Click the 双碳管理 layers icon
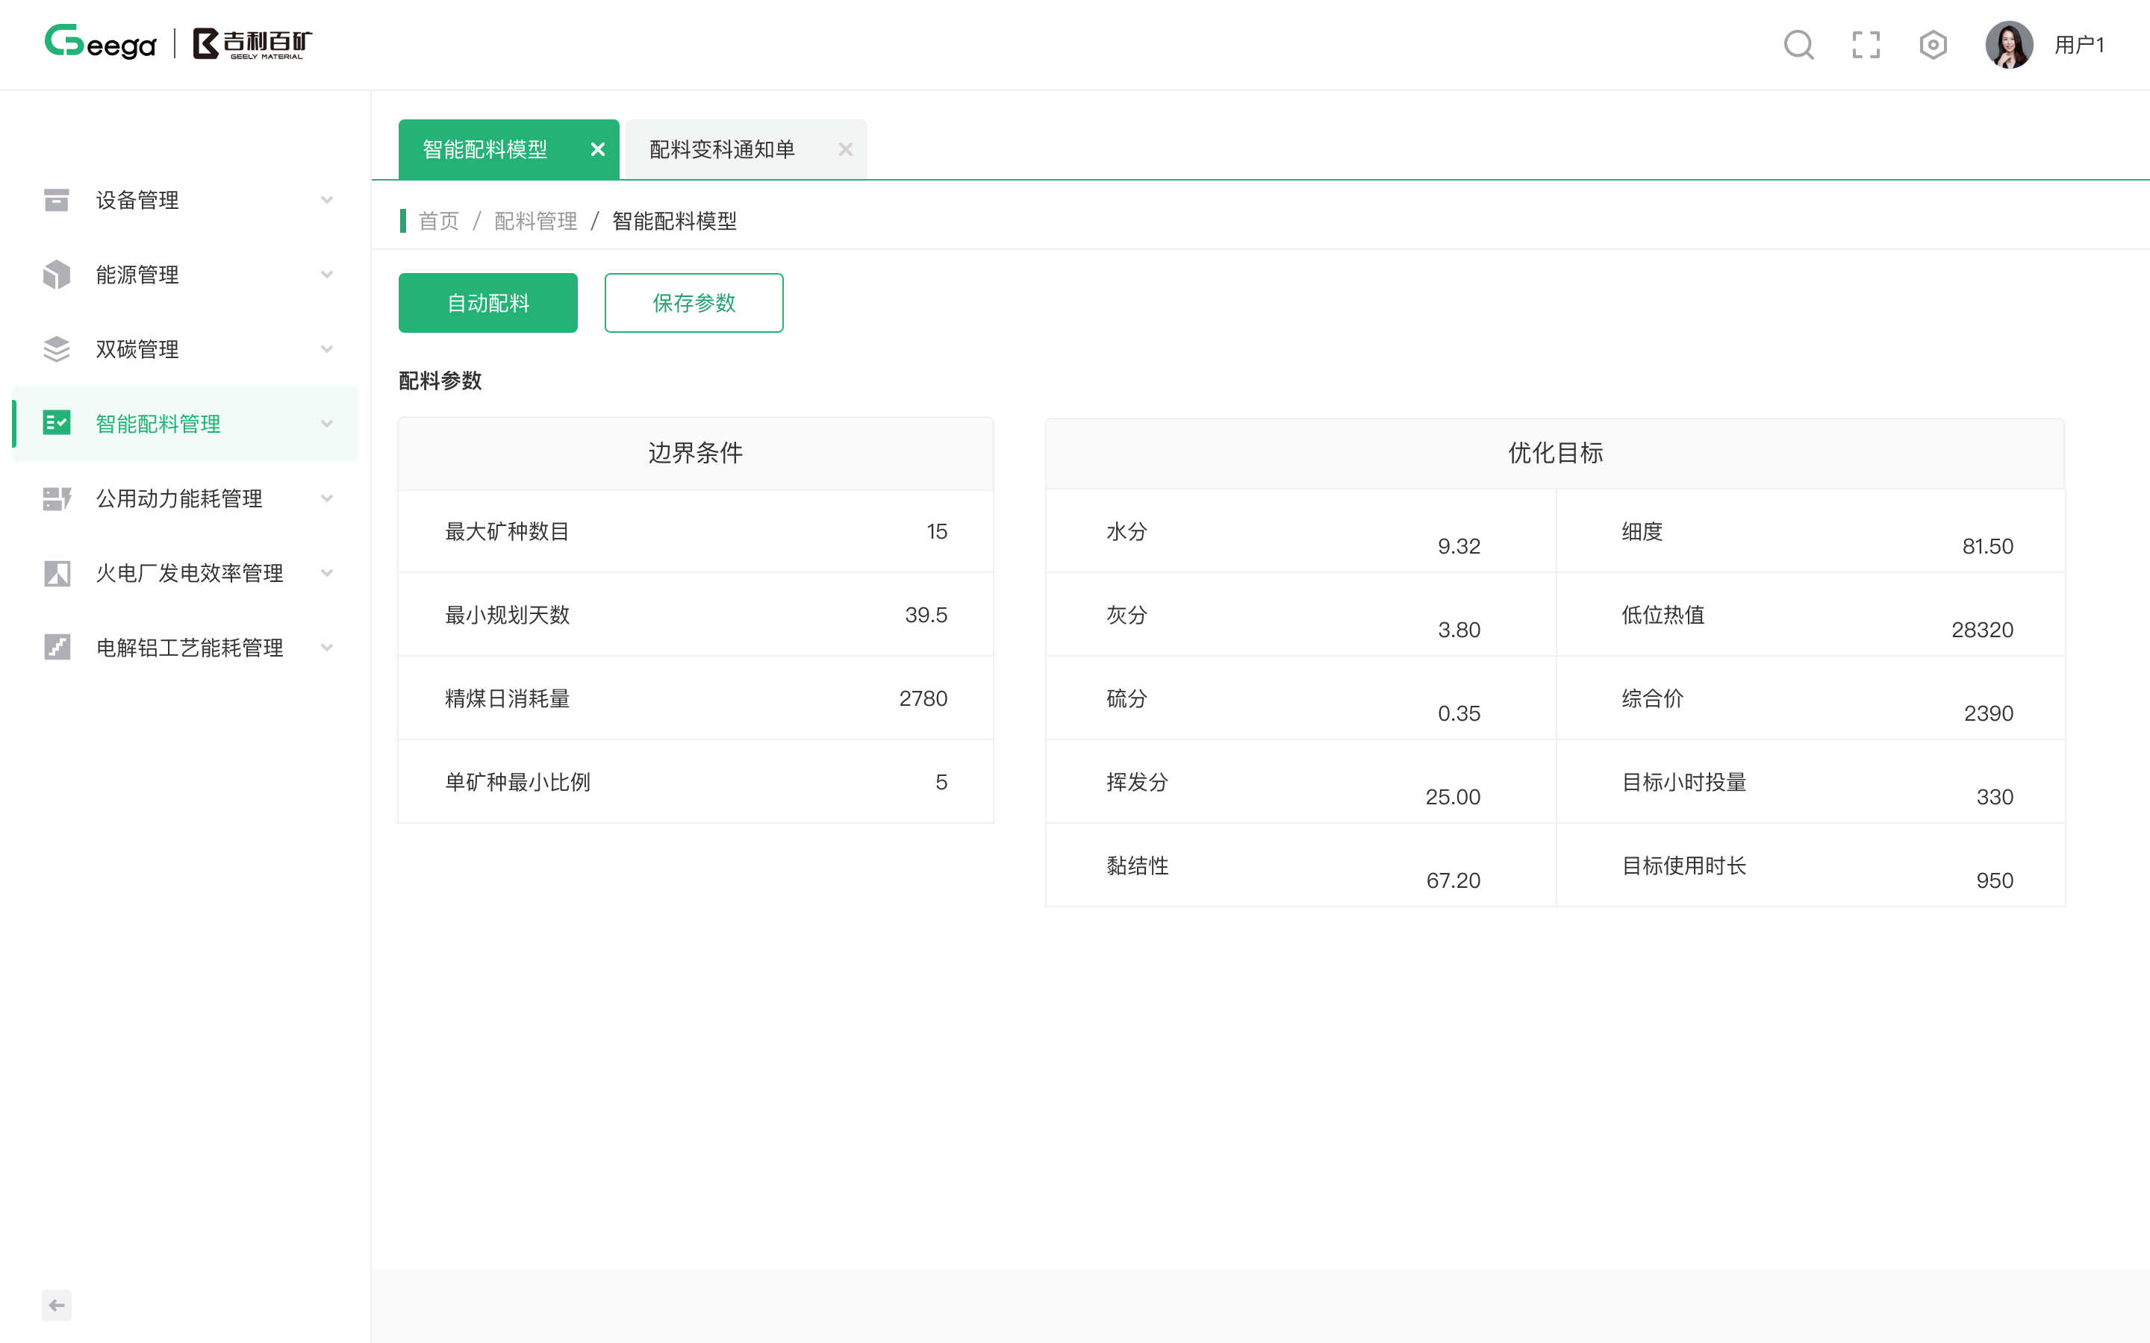Screen dimensions: 2150x1343 click(57, 349)
